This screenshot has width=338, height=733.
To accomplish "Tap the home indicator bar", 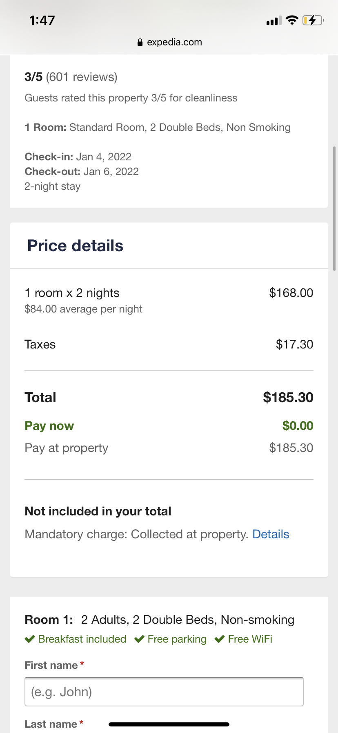I will [169, 724].
